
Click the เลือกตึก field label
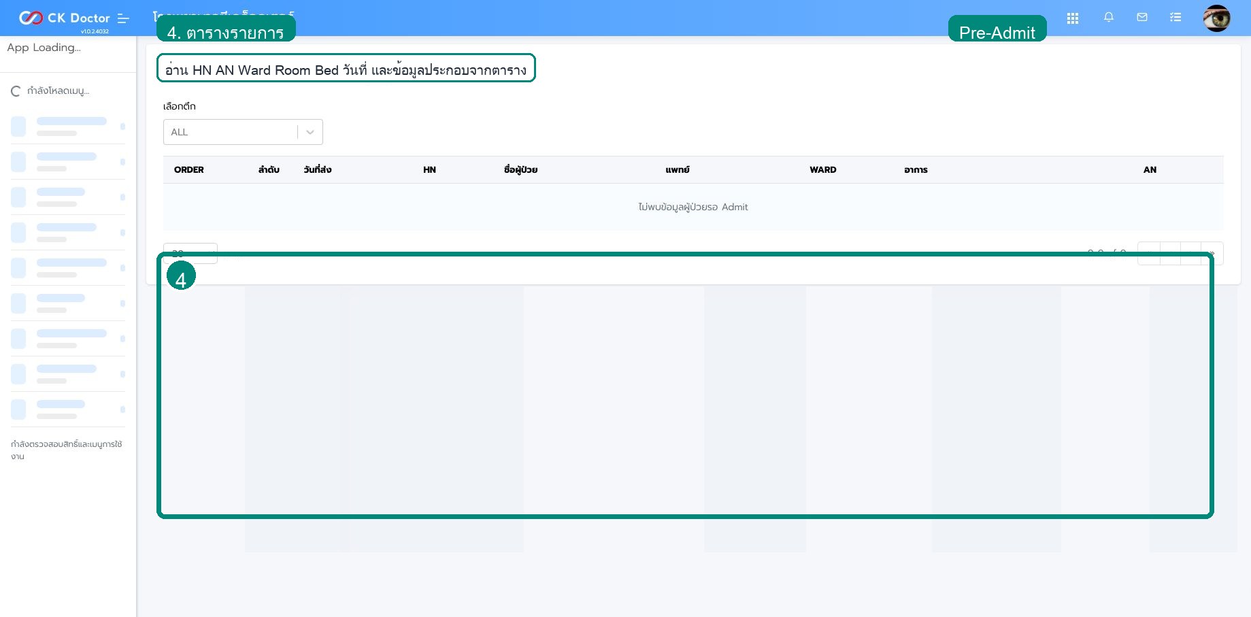point(180,106)
